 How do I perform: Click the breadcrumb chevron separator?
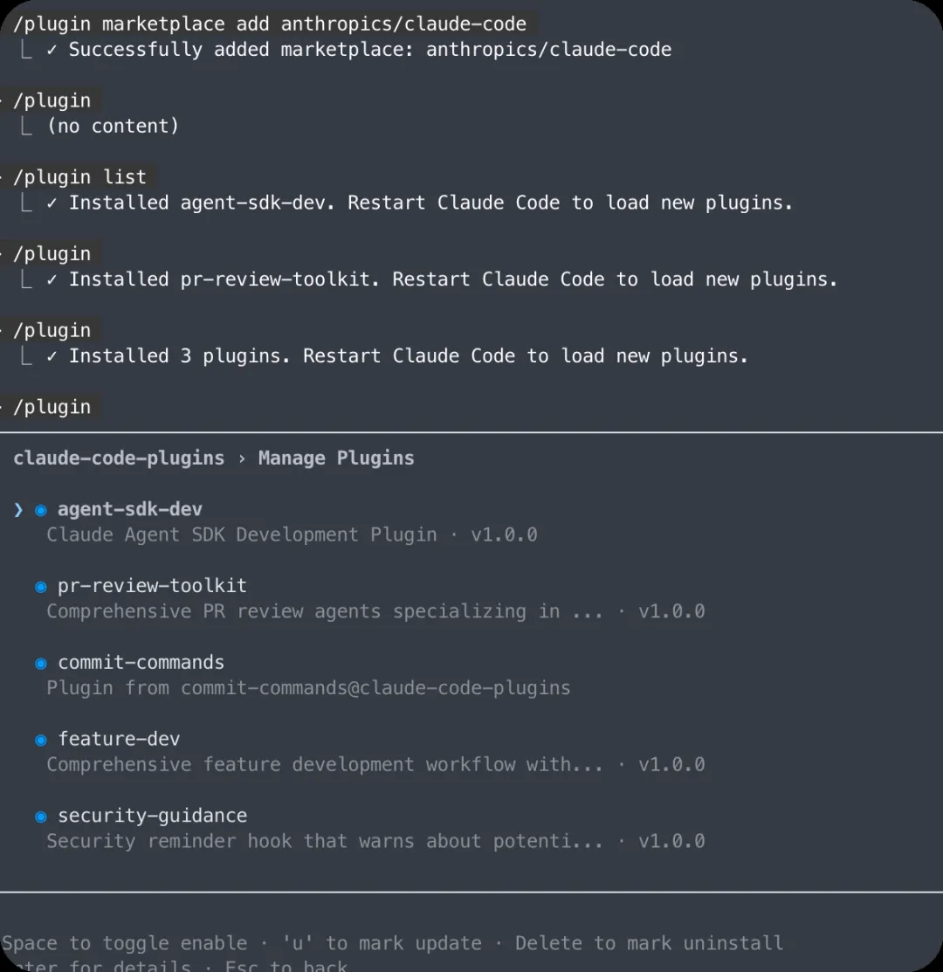pos(242,458)
